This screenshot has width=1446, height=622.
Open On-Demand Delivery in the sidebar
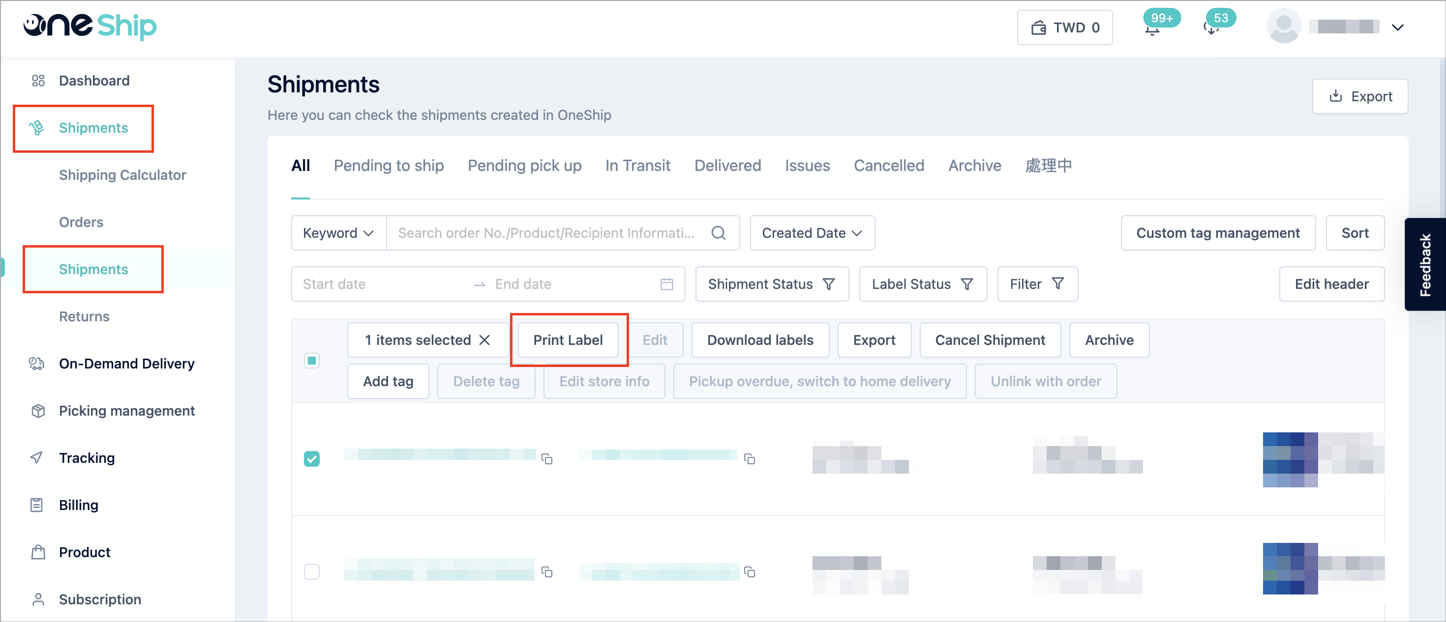[126, 364]
